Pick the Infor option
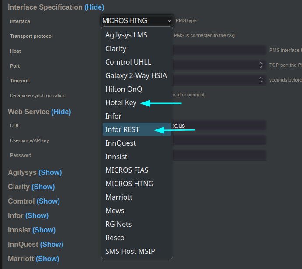302x269 pixels. tap(137, 116)
